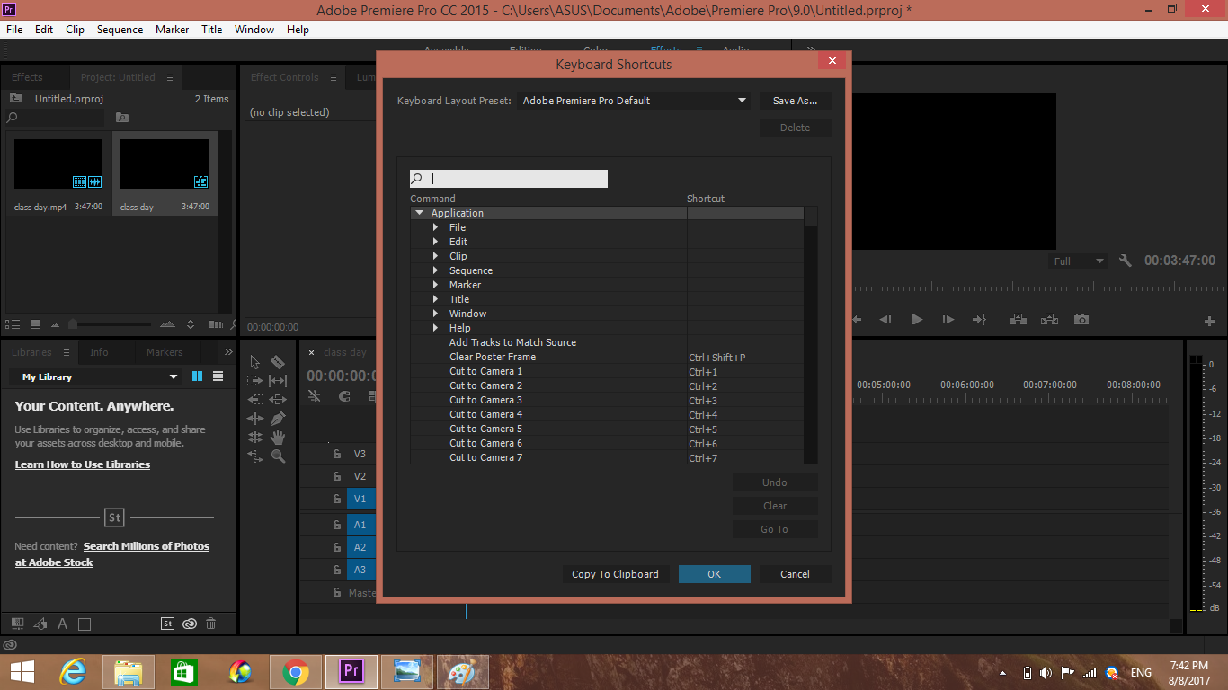Select the Track Select Forward tool
Image resolution: width=1228 pixels, height=690 pixels.
point(255,381)
